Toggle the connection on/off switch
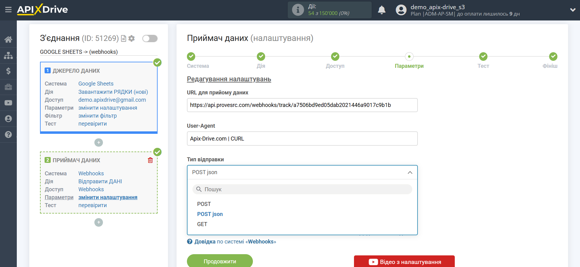Image resolution: width=580 pixels, height=267 pixels. [x=150, y=38]
